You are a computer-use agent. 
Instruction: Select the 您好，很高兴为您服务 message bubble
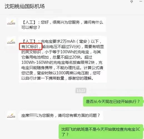pyautogui.click(x=62, y=25)
